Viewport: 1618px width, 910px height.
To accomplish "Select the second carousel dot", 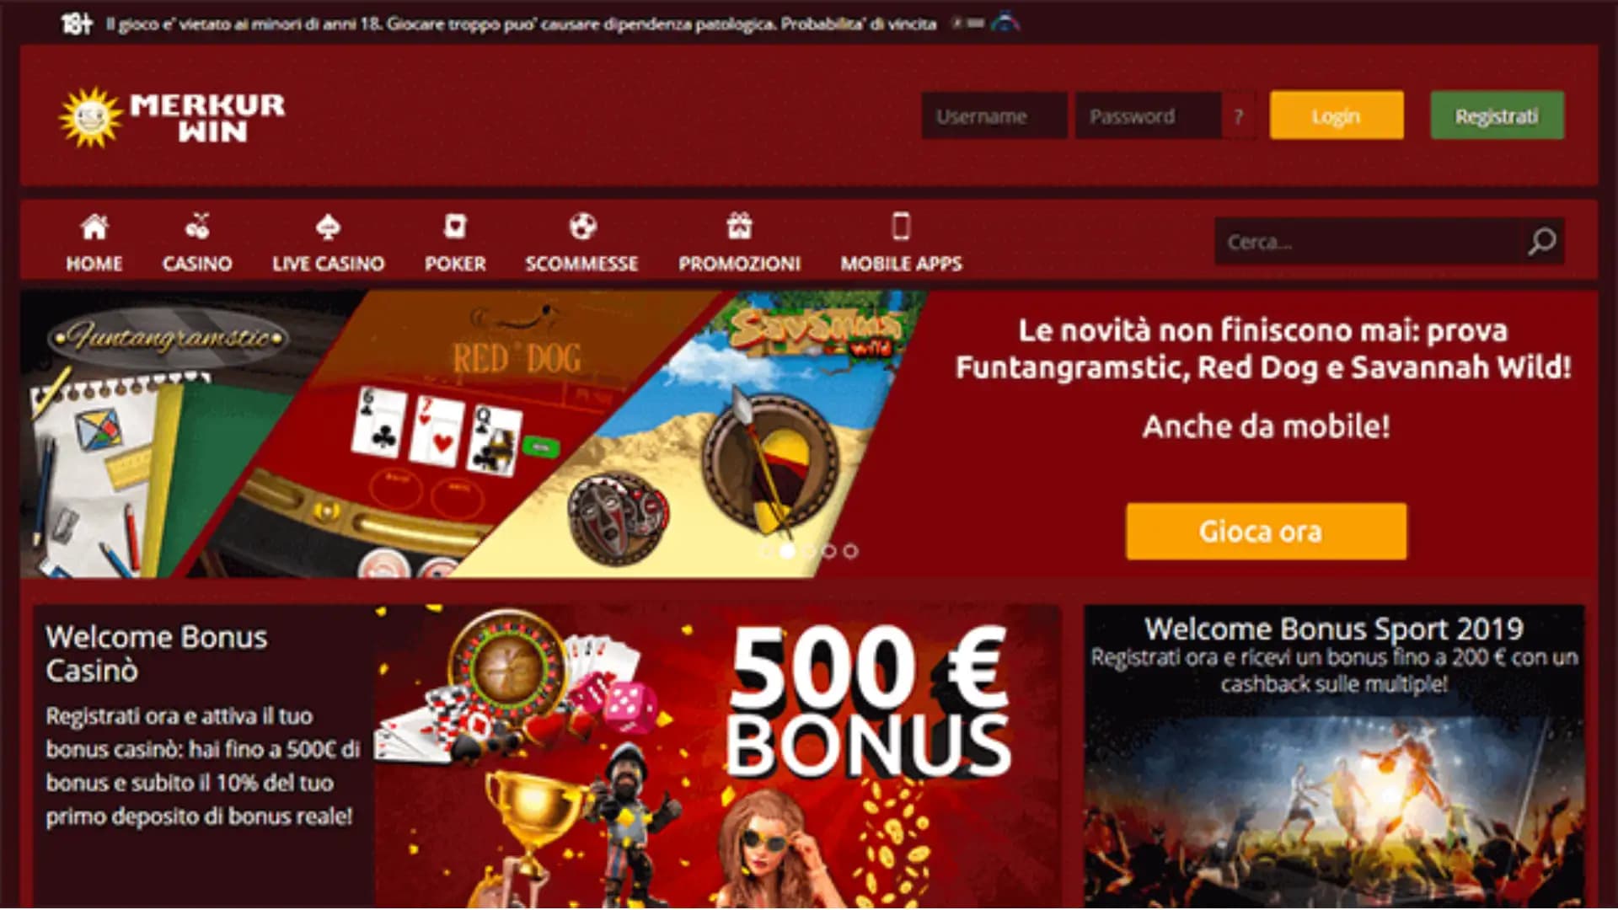I will tap(787, 551).
